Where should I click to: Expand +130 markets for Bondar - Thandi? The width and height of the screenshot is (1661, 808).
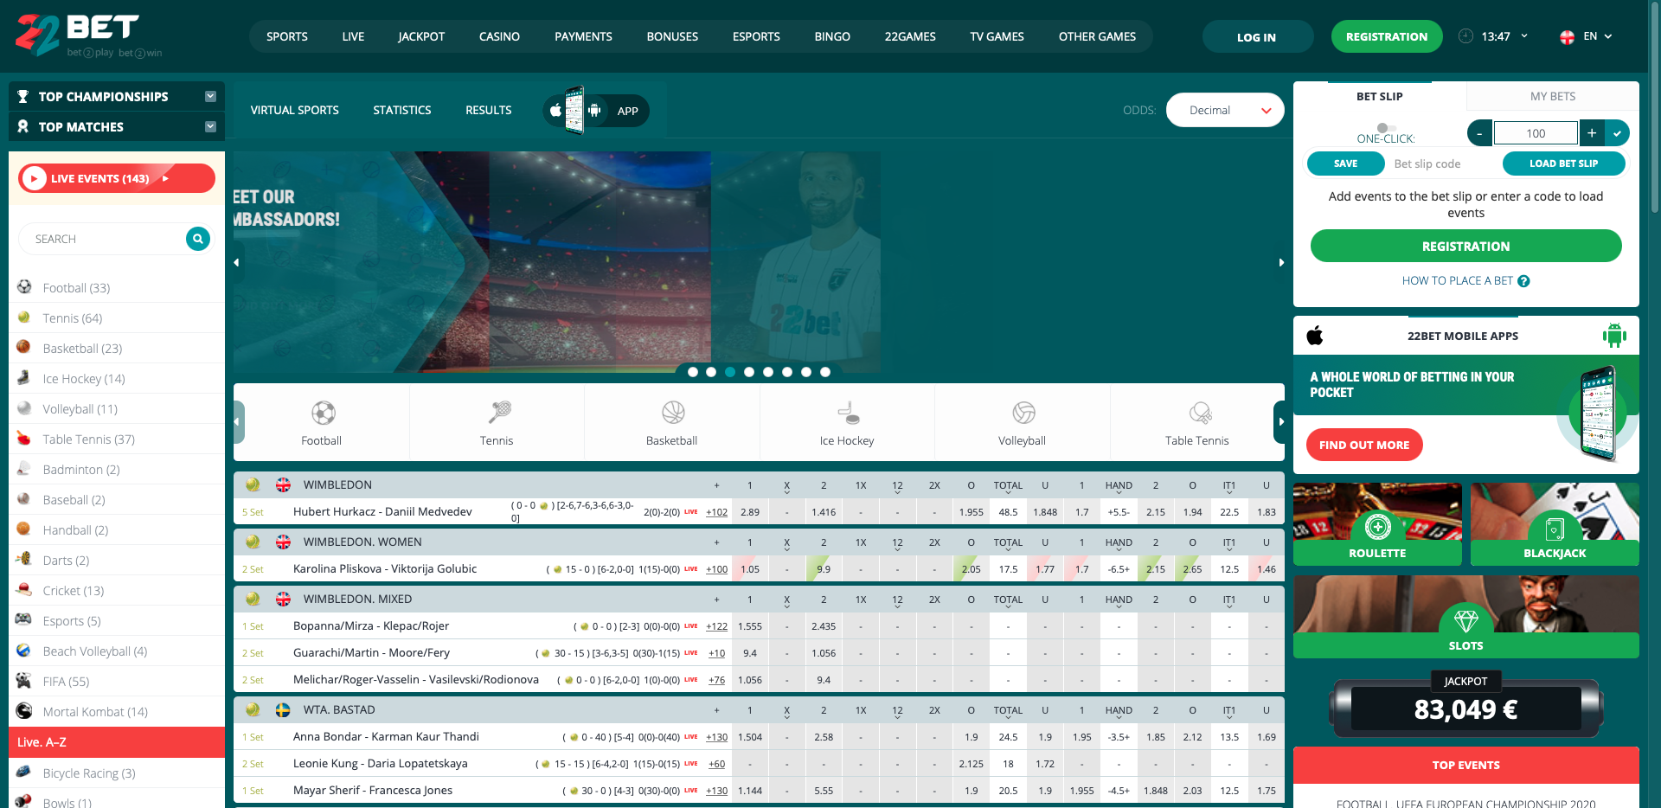tap(716, 737)
